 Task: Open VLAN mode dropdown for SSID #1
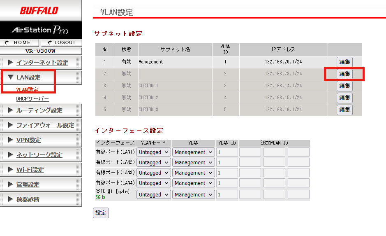click(153, 194)
